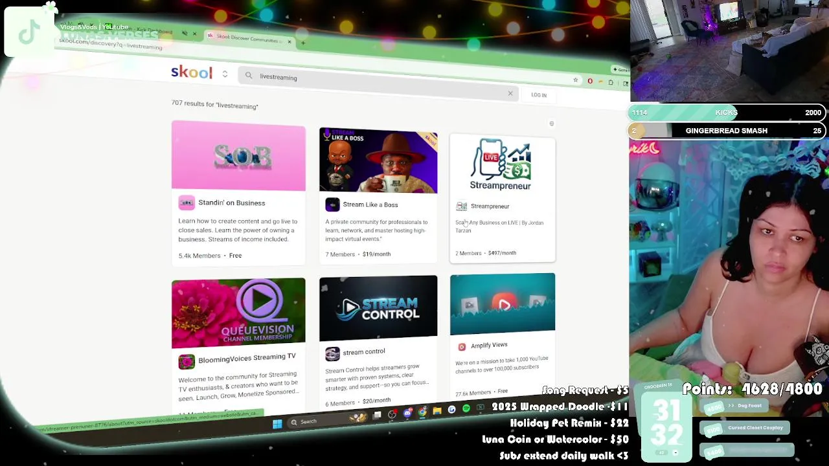
Task: Click the Skool logo
Action: 192,72
